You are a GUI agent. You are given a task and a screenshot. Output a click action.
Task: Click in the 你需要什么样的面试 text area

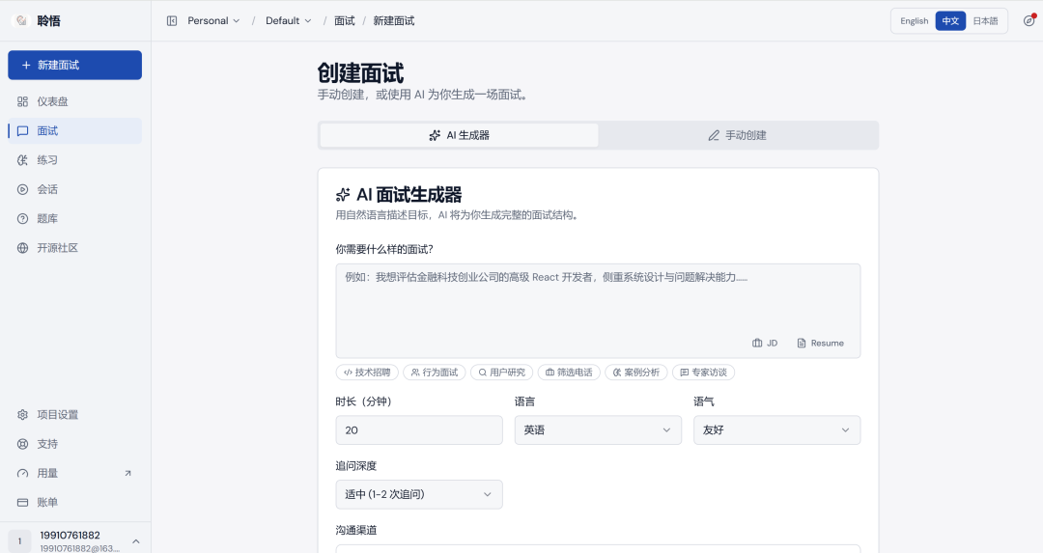tap(598, 311)
